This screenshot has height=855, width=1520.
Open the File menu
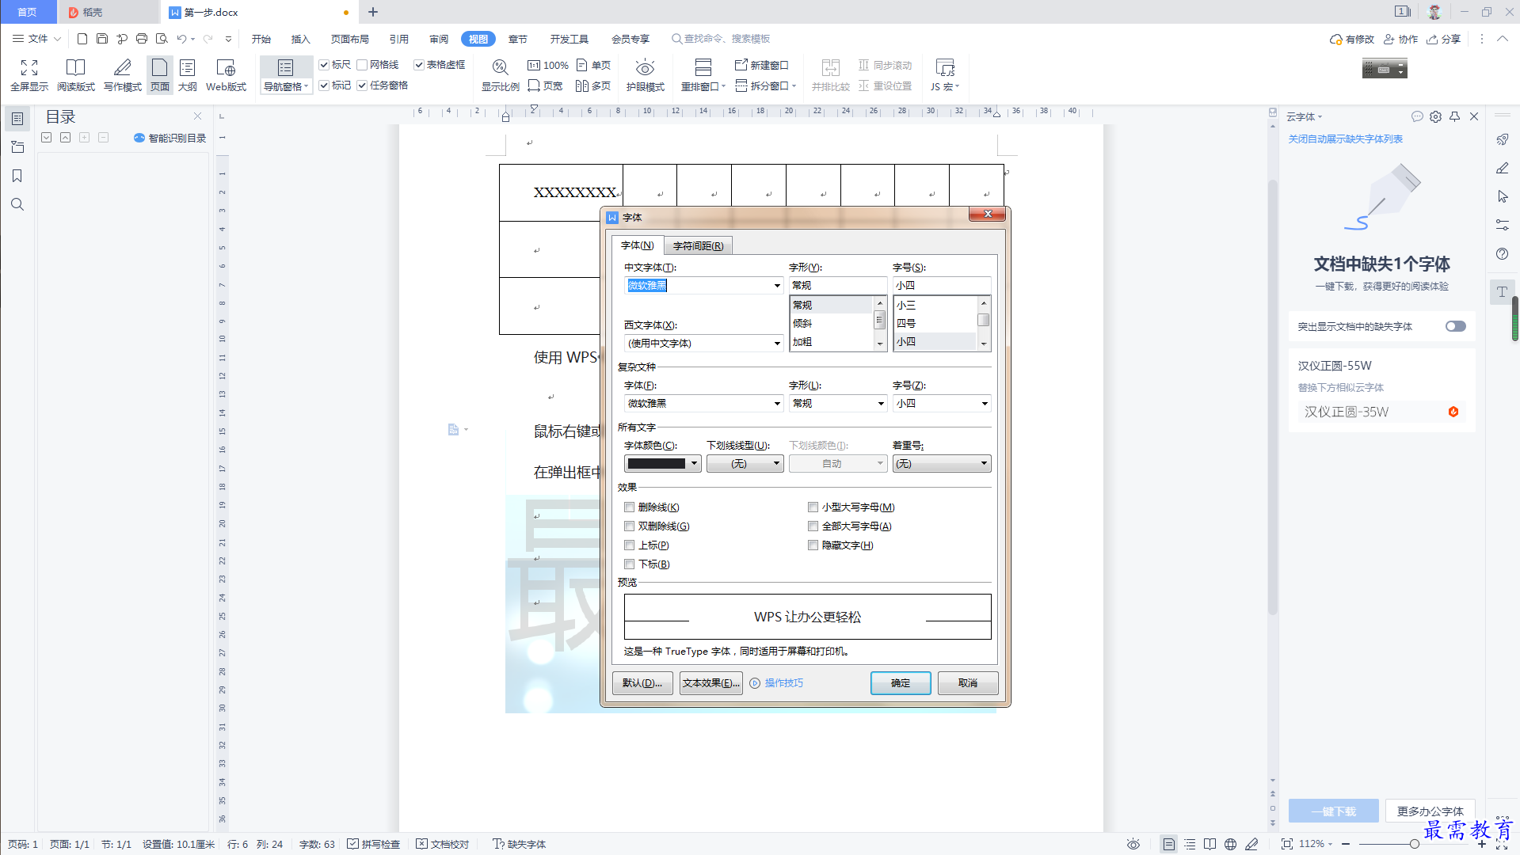coord(36,39)
